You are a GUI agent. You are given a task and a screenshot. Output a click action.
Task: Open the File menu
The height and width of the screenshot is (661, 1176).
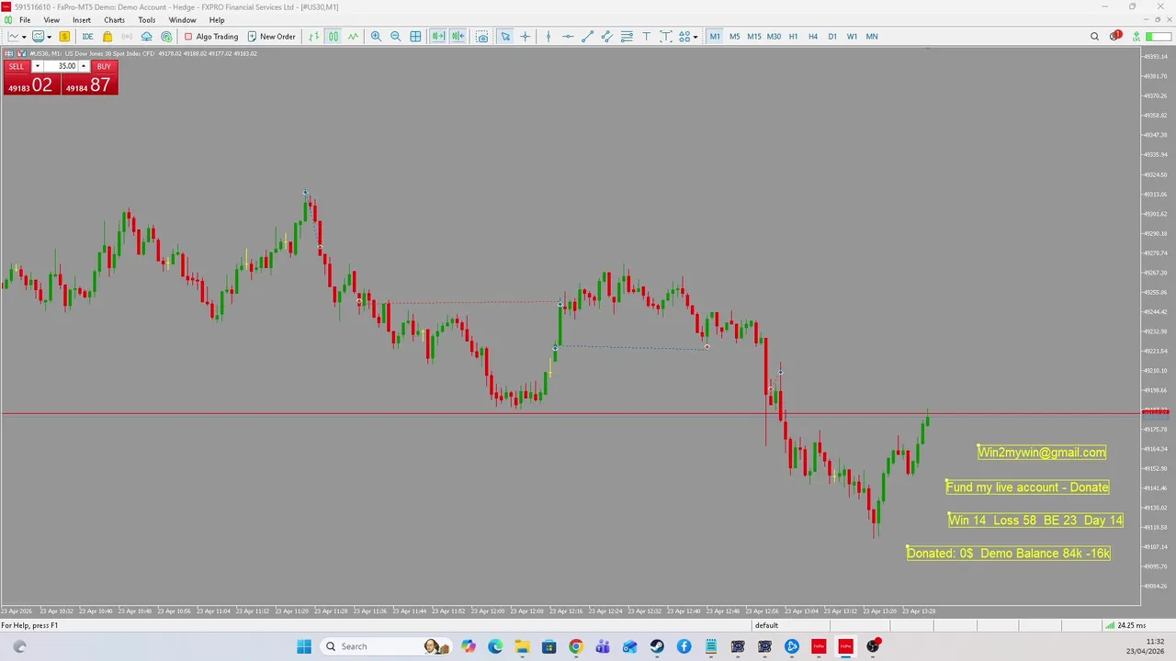(x=25, y=20)
